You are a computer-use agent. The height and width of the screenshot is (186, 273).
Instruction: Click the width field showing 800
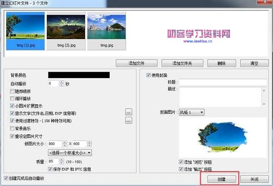tap(55, 144)
